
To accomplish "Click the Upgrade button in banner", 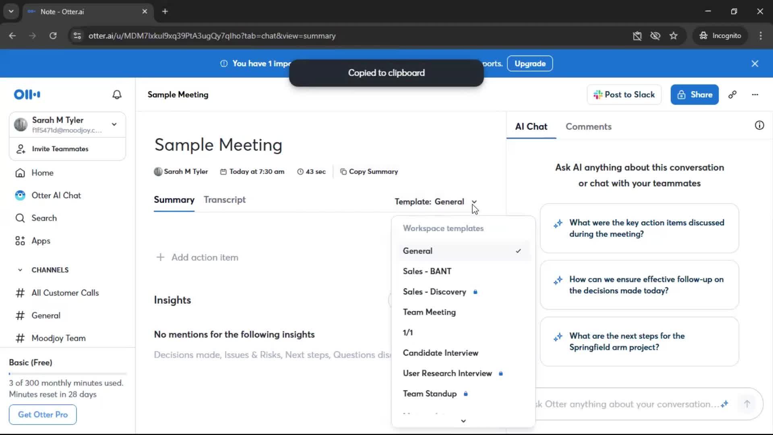I will point(530,64).
